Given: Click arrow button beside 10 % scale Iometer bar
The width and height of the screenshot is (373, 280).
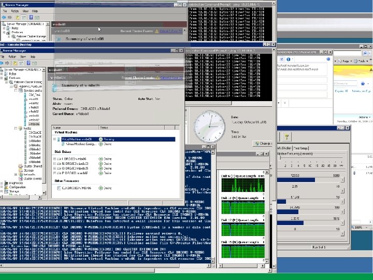Looking at the screenshot, I should (342, 222).
